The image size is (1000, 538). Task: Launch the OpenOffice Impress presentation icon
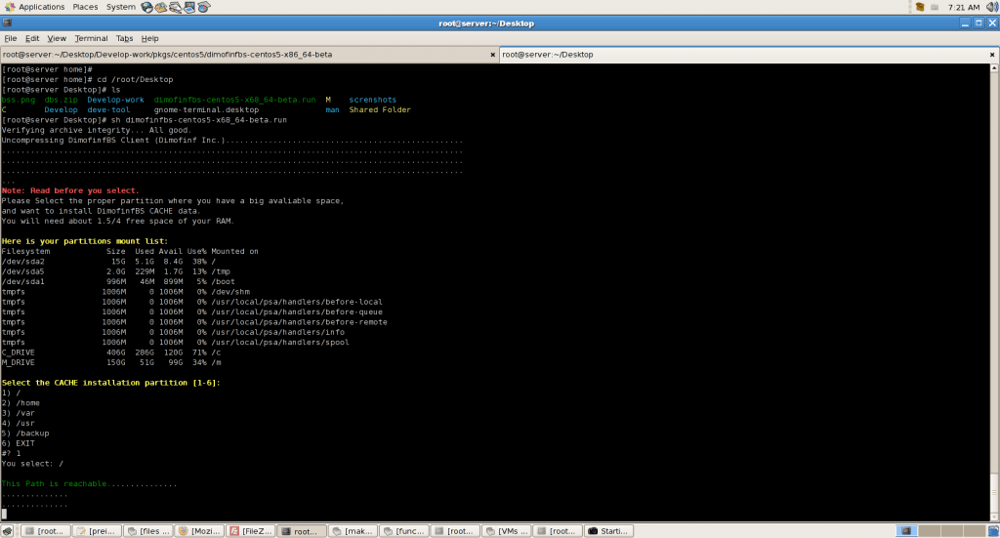pos(189,7)
